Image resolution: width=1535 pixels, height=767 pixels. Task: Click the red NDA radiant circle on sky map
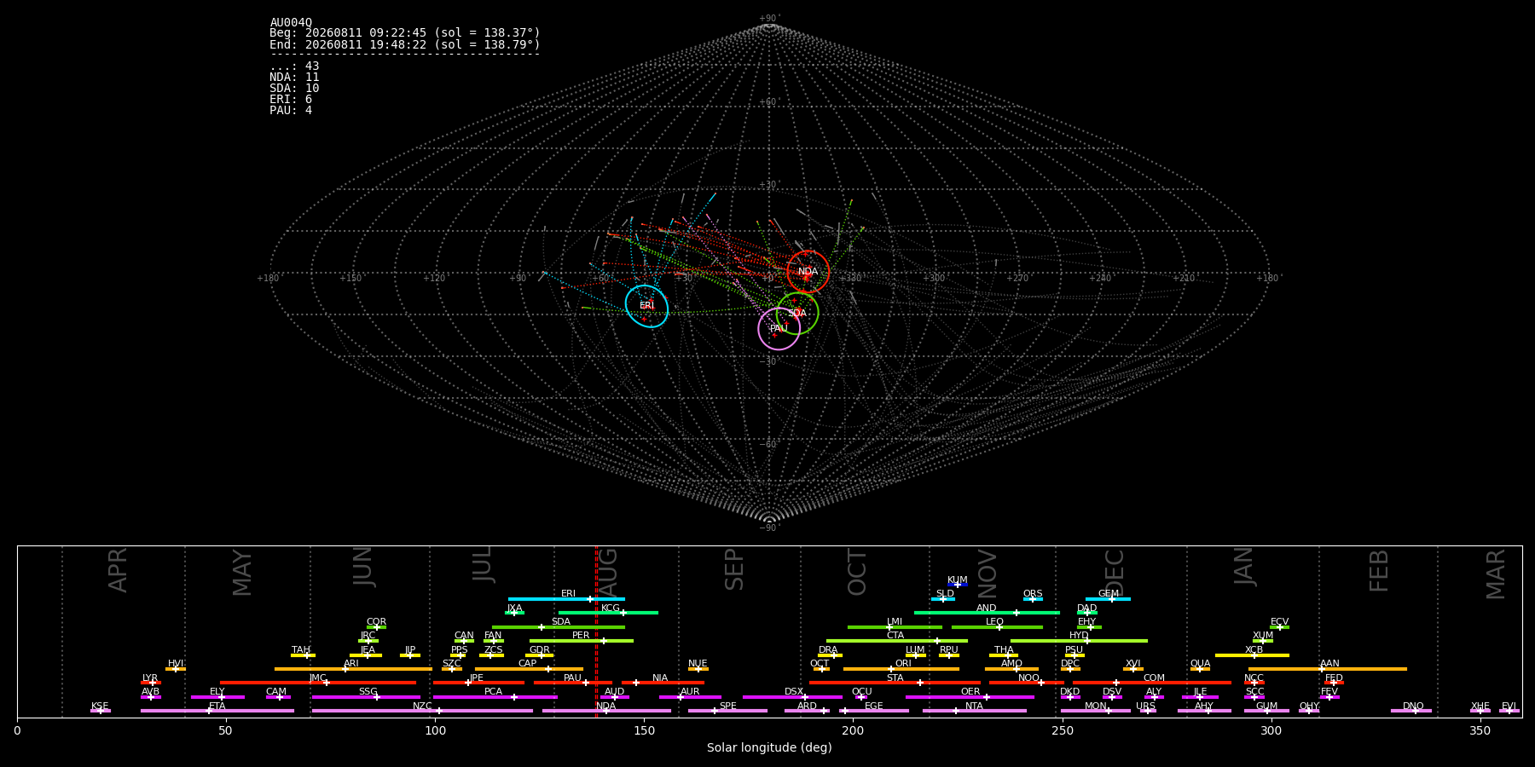pos(808,272)
